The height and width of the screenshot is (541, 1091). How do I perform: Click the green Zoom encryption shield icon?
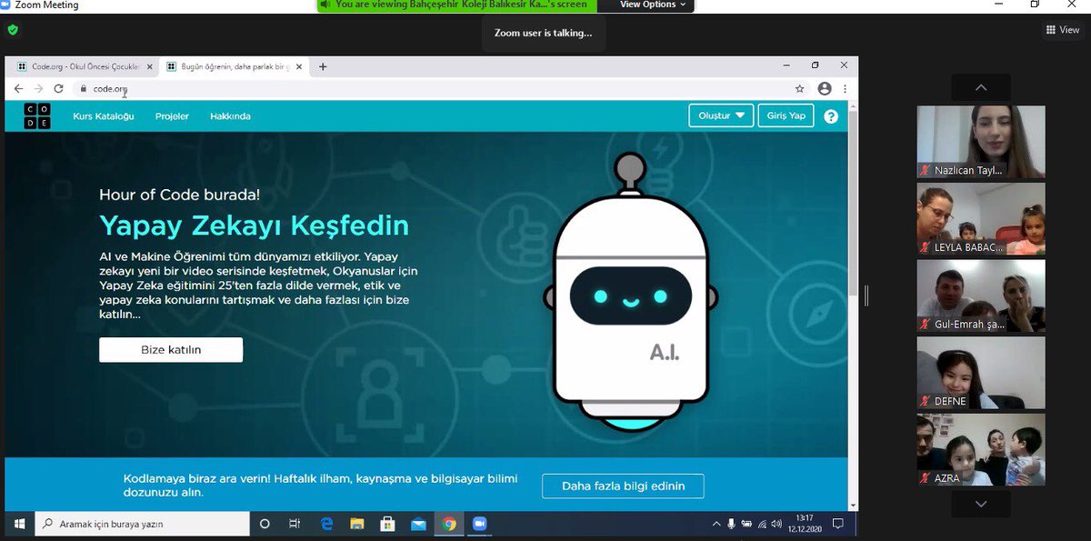point(13,30)
